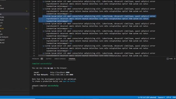This screenshot has height=99, width=176.
Task: Open package-lock.json in the explorer
Action: coord(4,37)
